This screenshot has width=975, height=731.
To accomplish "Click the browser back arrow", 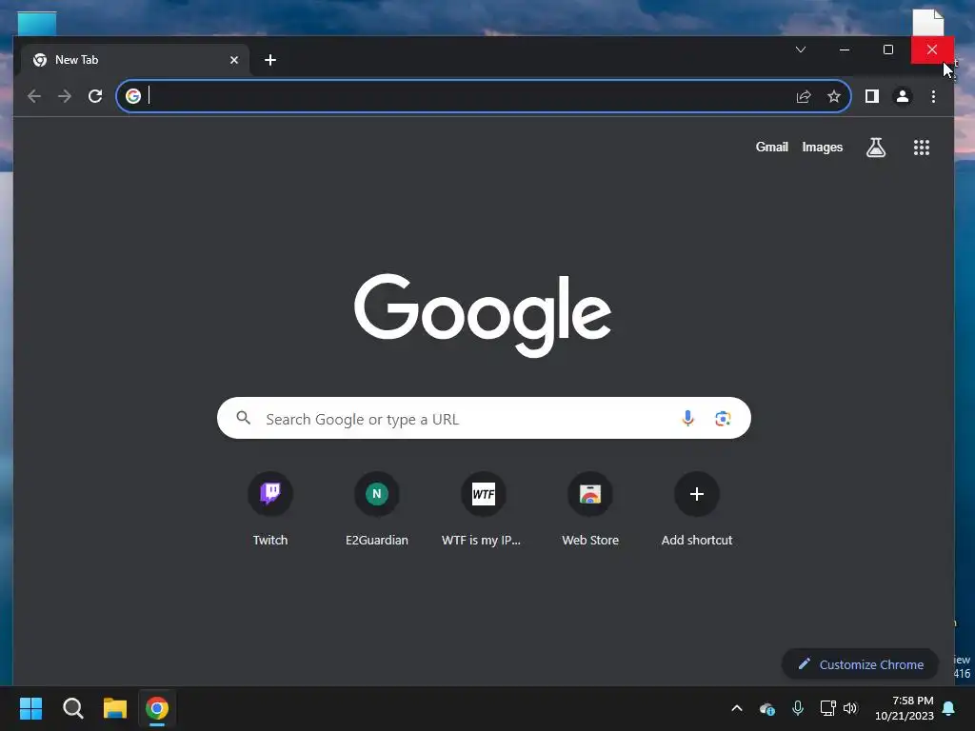I will tap(34, 96).
